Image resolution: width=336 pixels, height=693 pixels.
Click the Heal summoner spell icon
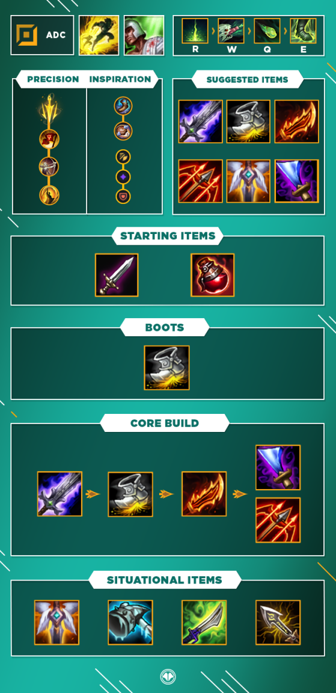pos(144,35)
